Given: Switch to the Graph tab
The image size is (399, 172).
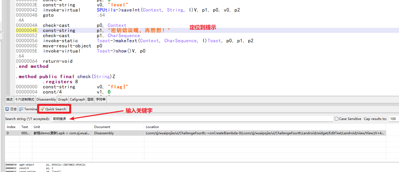Looking at the screenshot, I should tap(63, 99).
